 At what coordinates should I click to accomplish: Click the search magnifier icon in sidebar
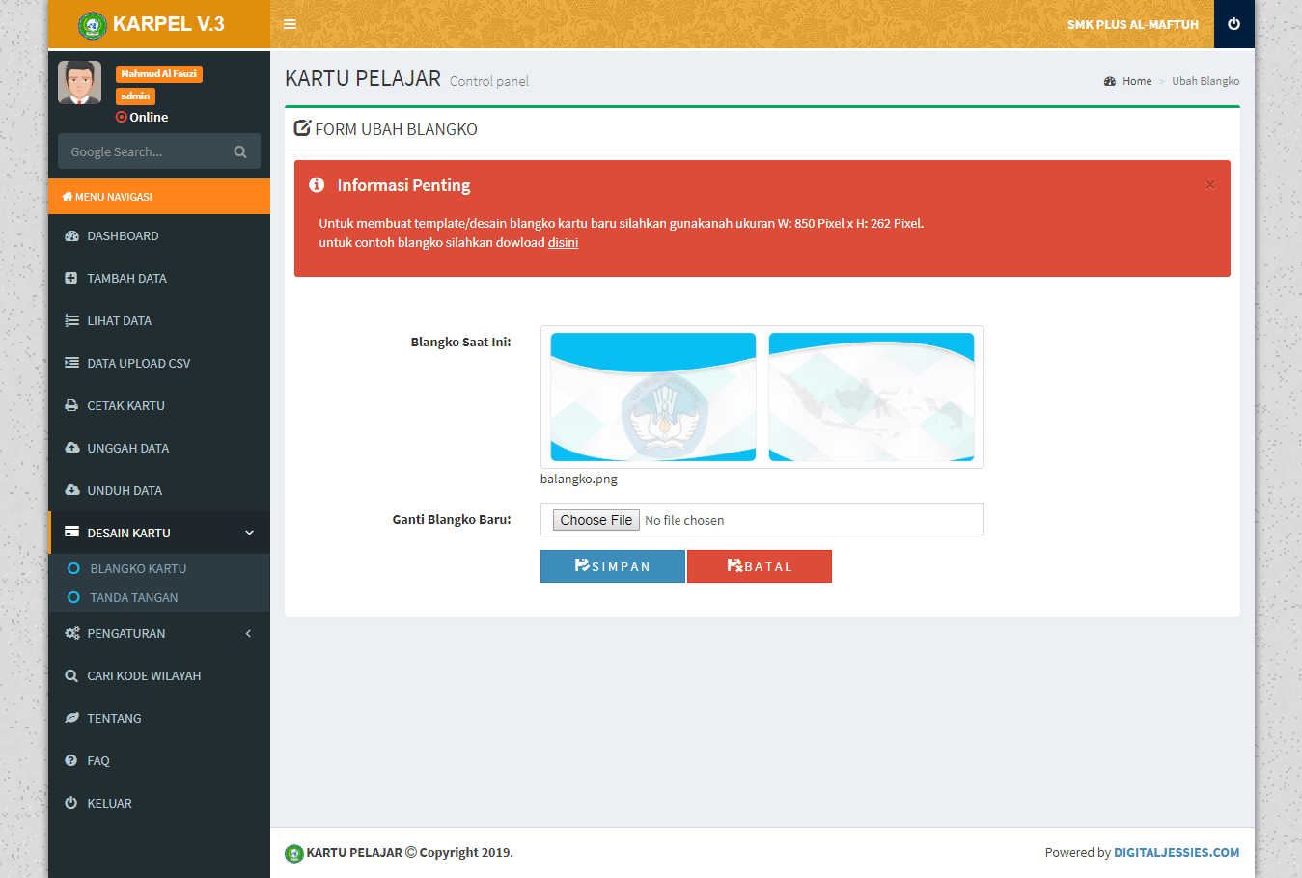[240, 151]
